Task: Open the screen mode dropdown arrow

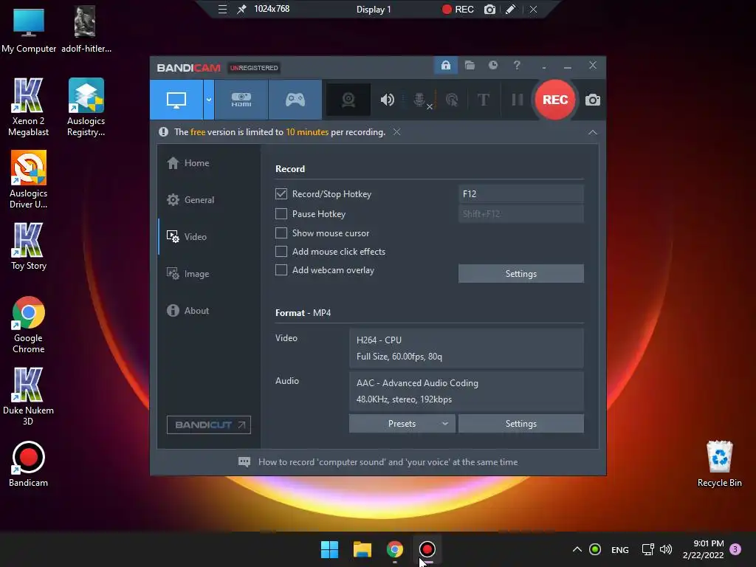Action: [x=209, y=100]
